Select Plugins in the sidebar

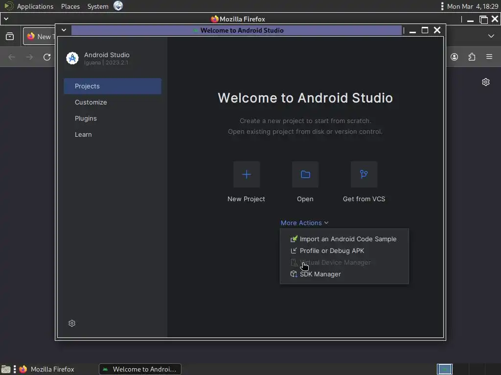pyautogui.click(x=113, y=118)
